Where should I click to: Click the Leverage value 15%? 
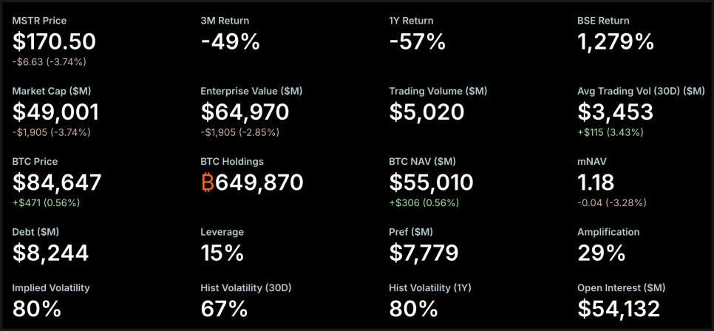(x=222, y=253)
